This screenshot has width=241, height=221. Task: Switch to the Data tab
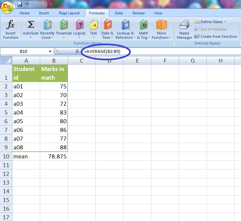pos(118,13)
